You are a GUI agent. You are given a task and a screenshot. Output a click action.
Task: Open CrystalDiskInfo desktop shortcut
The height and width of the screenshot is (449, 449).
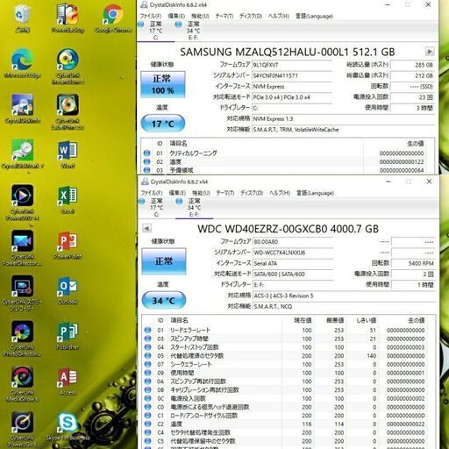click(x=23, y=109)
